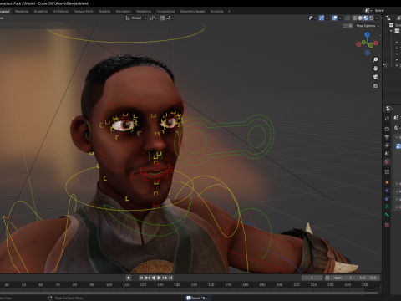401x301 pixels.
Task: Switch to Animation workspace tab
Action: point(124,11)
